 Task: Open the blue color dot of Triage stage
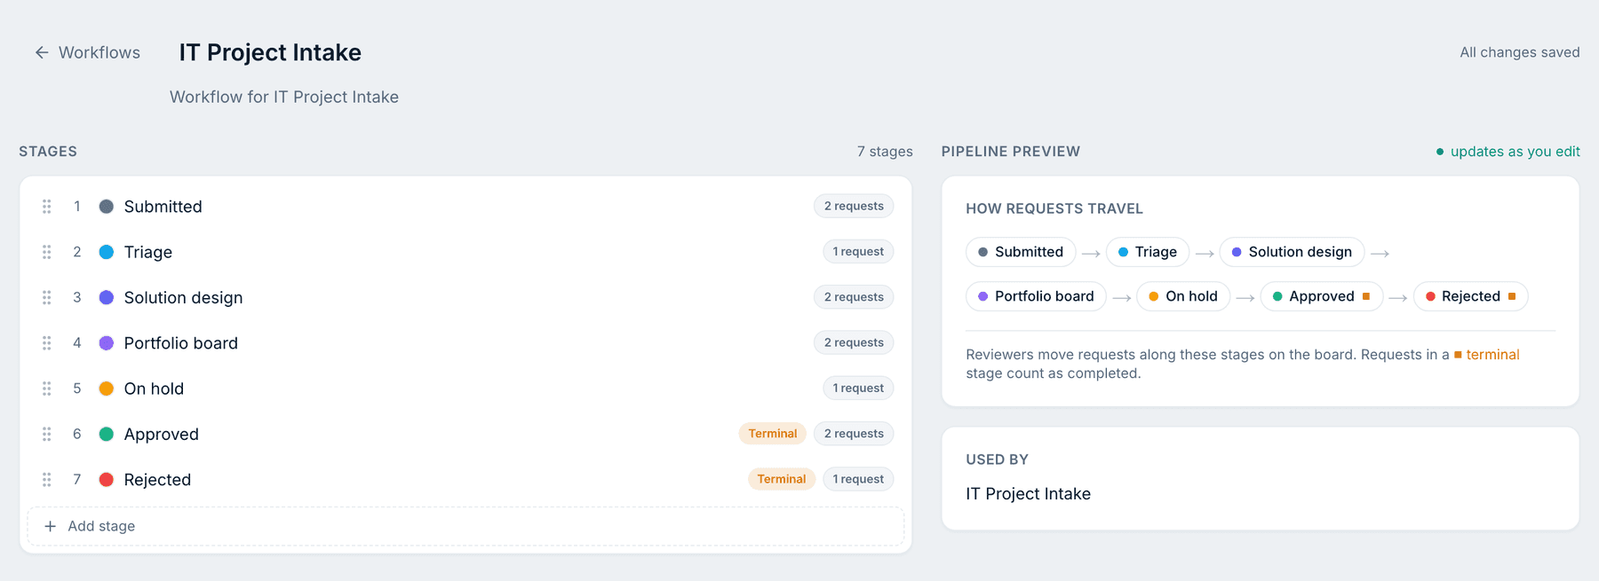pos(107,252)
